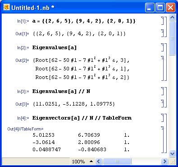The width and height of the screenshot is (178, 167).
Task: Click the vertical scrollbar thumb
Action: tap(172, 38)
